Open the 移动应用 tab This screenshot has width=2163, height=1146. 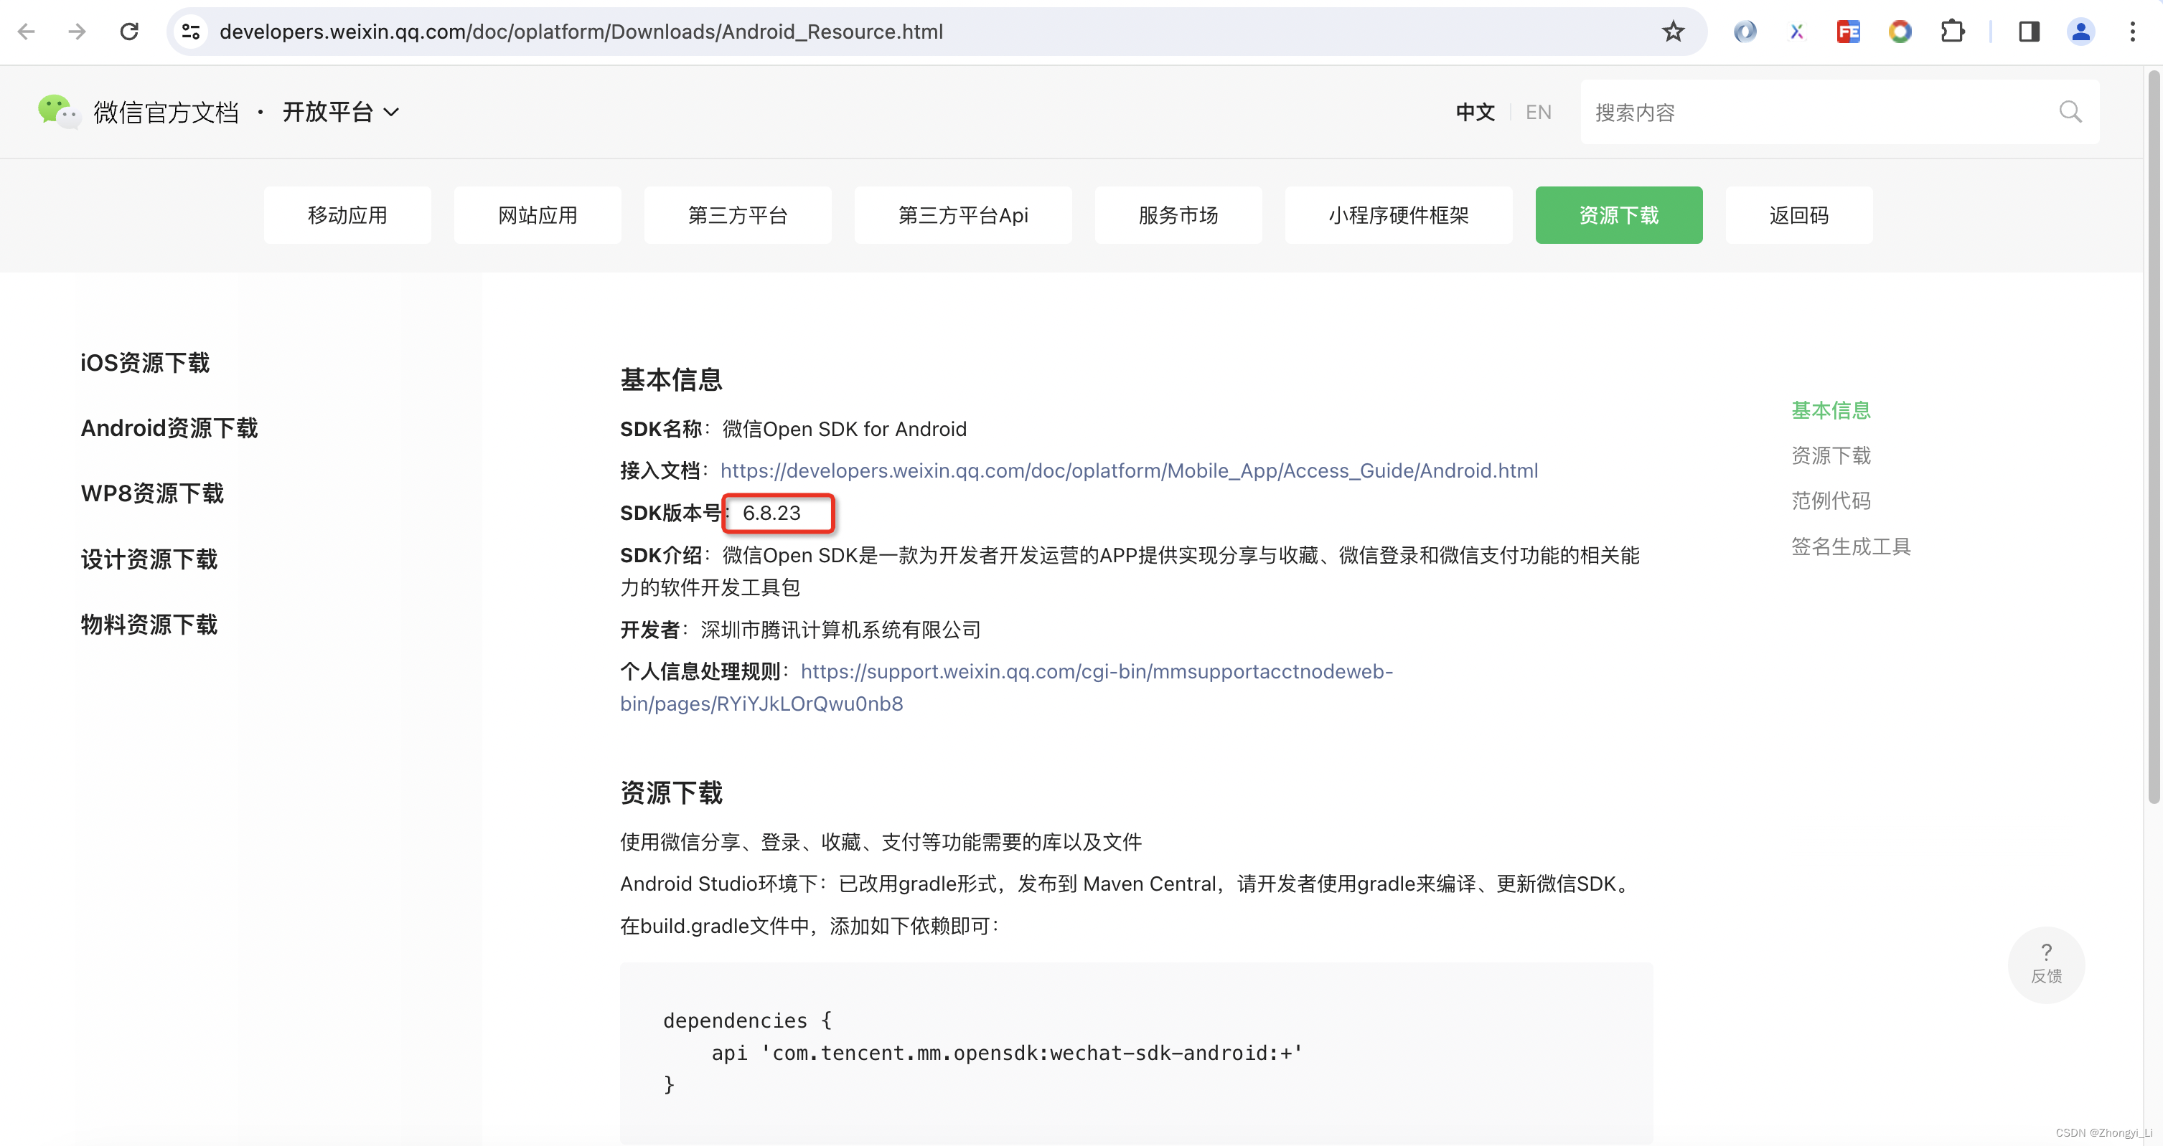point(347,216)
